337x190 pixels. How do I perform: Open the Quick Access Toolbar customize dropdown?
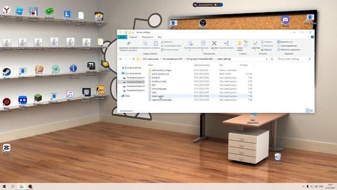[133, 32]
